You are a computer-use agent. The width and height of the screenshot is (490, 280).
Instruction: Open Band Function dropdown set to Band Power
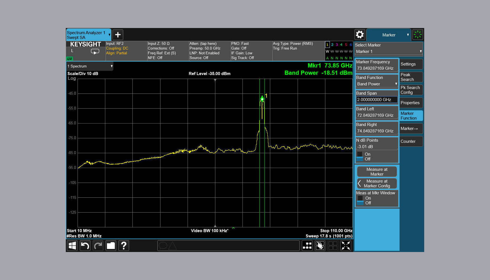377,84
